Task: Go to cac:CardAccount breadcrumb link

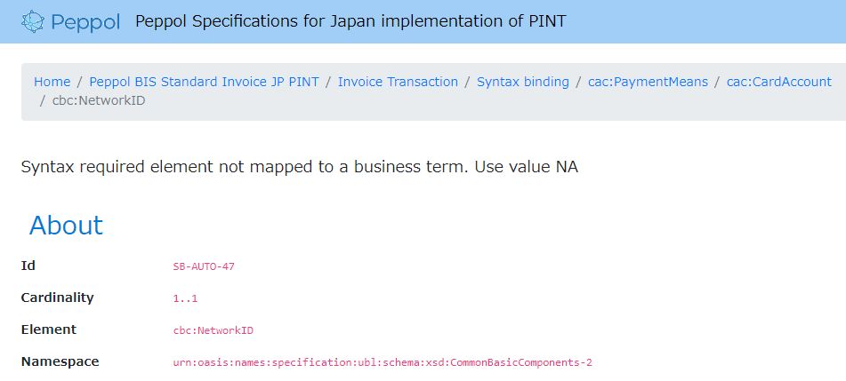Action: tap(779, 82)
